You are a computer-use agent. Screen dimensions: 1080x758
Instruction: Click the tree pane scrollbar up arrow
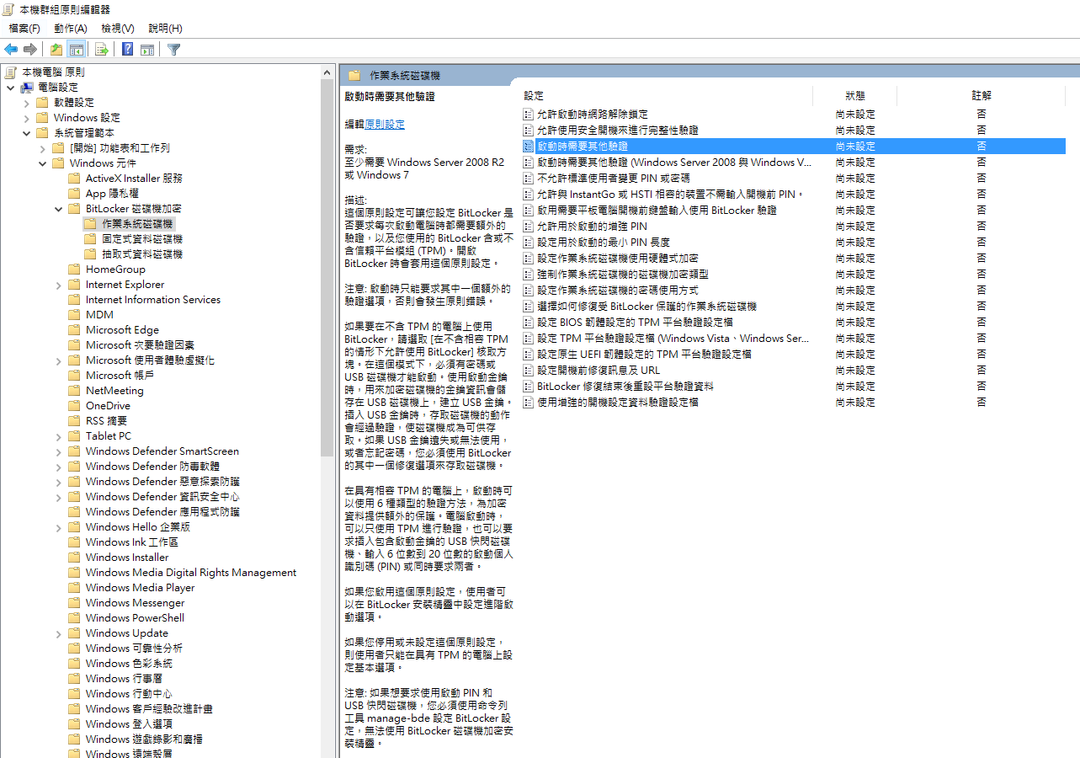327,72
